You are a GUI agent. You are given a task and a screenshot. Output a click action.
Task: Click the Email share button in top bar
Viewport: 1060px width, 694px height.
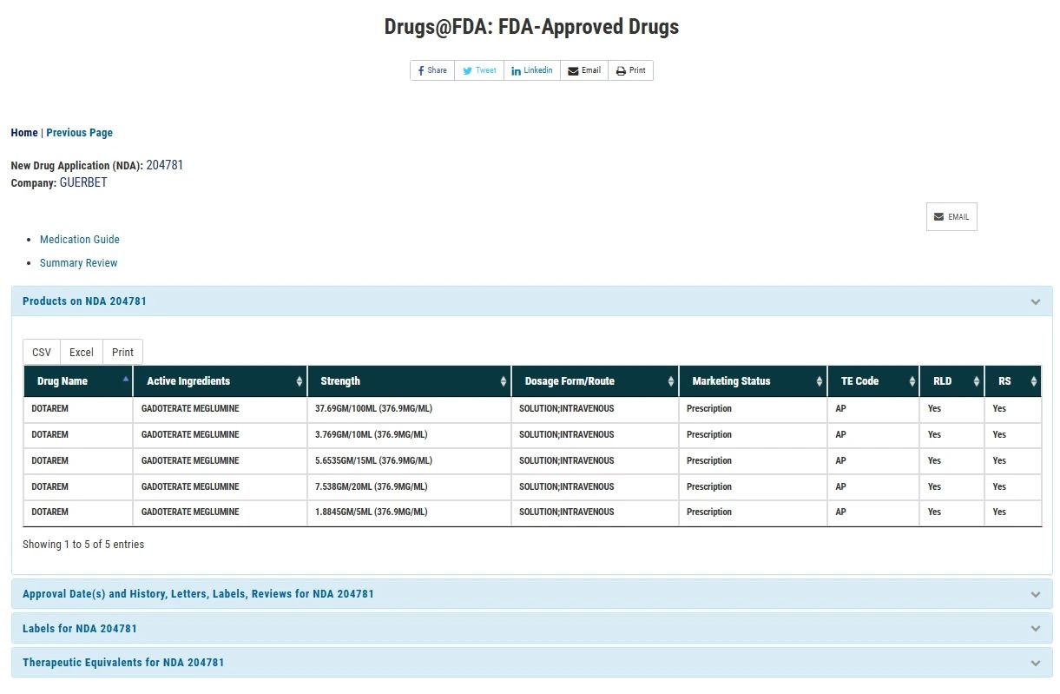coord(584,70)
